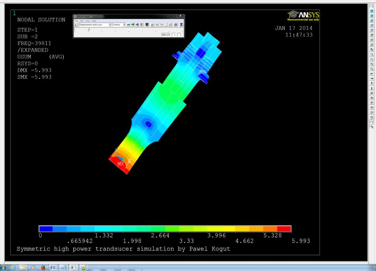Switch to Top View cube icon

point(372,30)
